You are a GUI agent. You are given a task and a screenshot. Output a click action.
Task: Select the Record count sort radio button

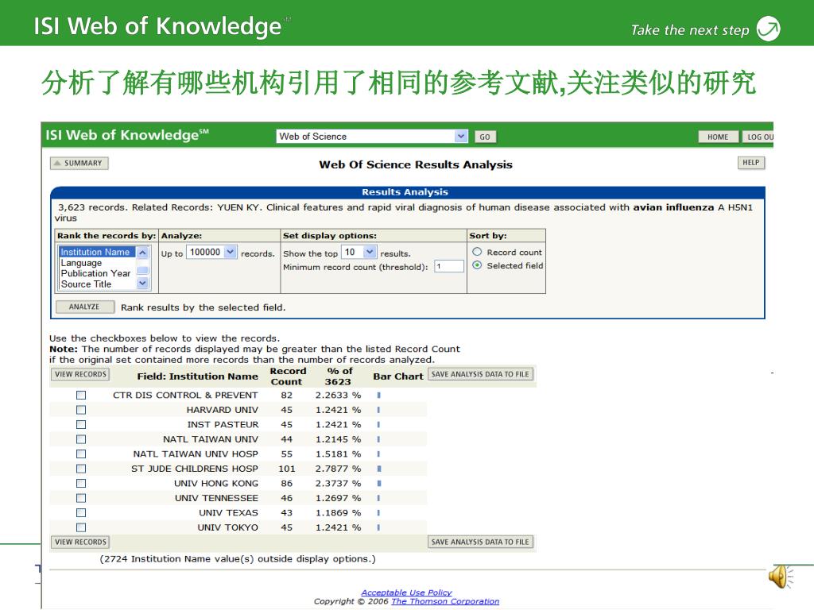click(x=477, y=252)
